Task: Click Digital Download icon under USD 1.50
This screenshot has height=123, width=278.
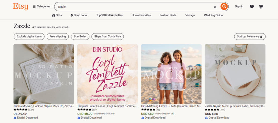Action: [143, 118]
